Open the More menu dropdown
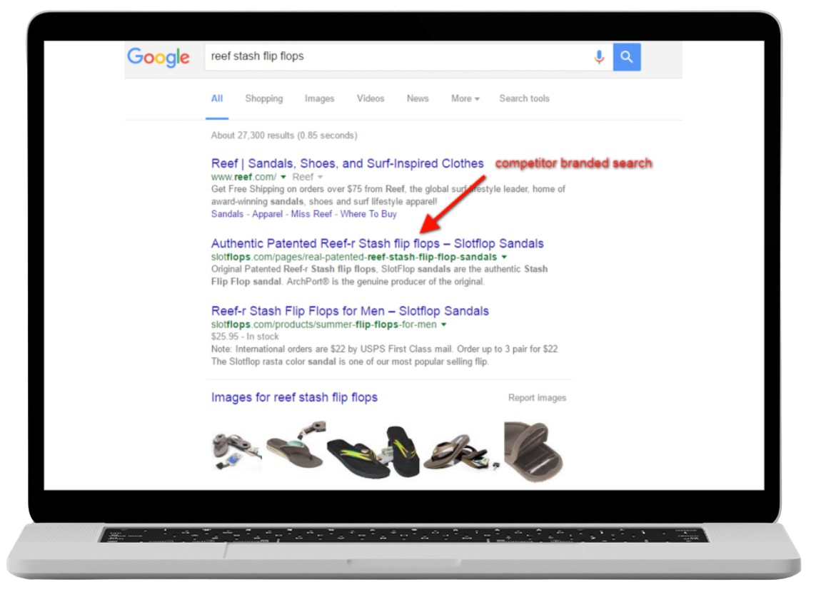 (465, 98)
